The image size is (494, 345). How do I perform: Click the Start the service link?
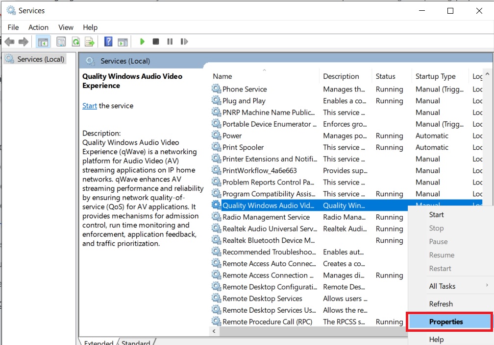click(90, 106)
